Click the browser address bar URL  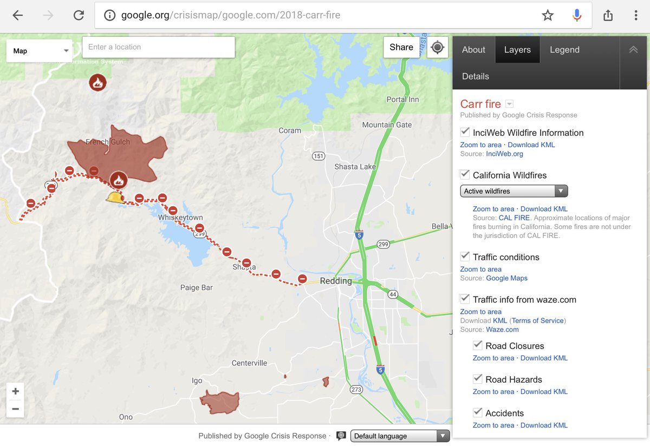231,15
